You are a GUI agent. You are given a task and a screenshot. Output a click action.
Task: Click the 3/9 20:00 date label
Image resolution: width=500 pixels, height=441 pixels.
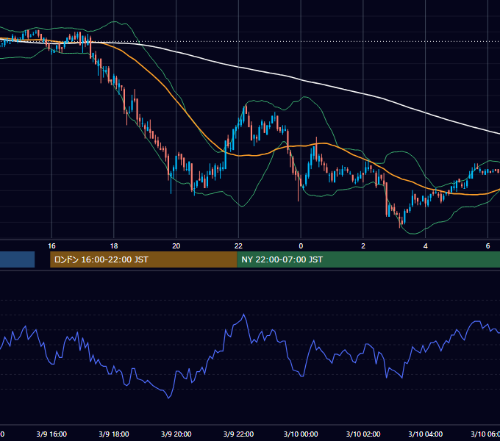click(x=176, y=434)
